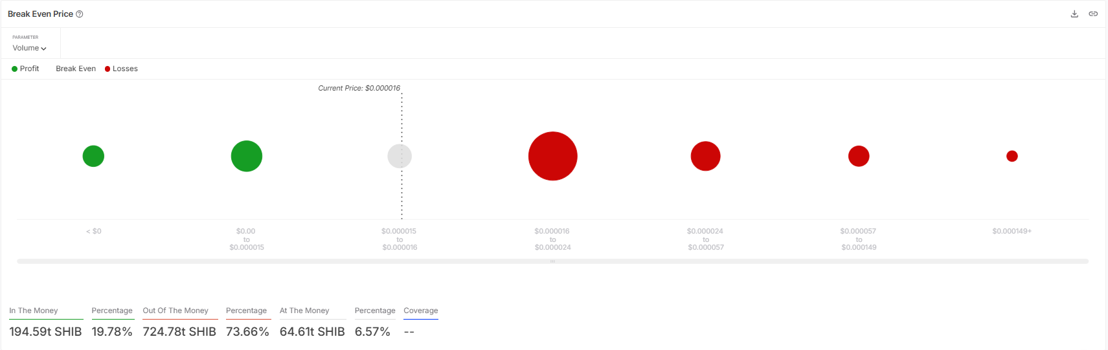
Task: Click the download chart icon
Action: pyautogui.click(x=1074, y=14)
